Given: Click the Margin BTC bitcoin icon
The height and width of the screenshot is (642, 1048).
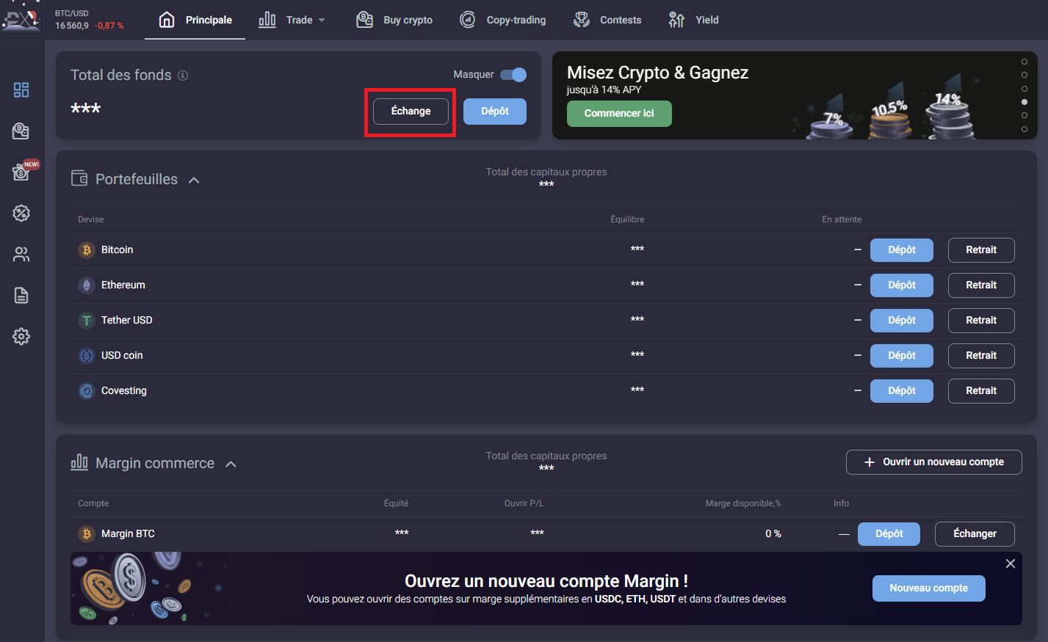Looking at the screenshot, I should [87, 534].
